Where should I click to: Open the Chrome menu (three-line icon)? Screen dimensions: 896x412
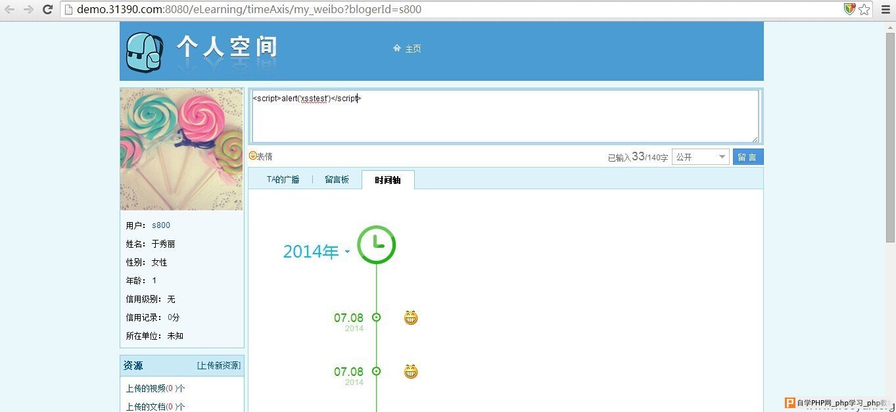[x=885, y=9]
